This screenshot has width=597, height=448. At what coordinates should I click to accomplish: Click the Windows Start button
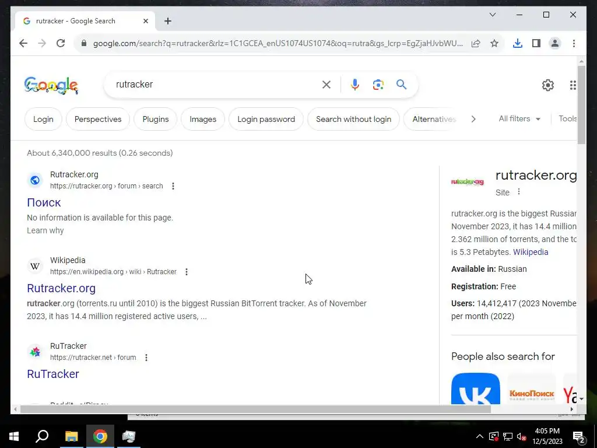click(x=14, y=436)
